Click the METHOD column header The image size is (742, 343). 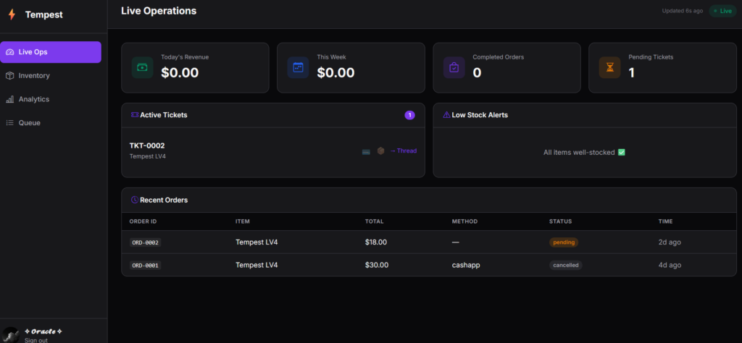464,221
